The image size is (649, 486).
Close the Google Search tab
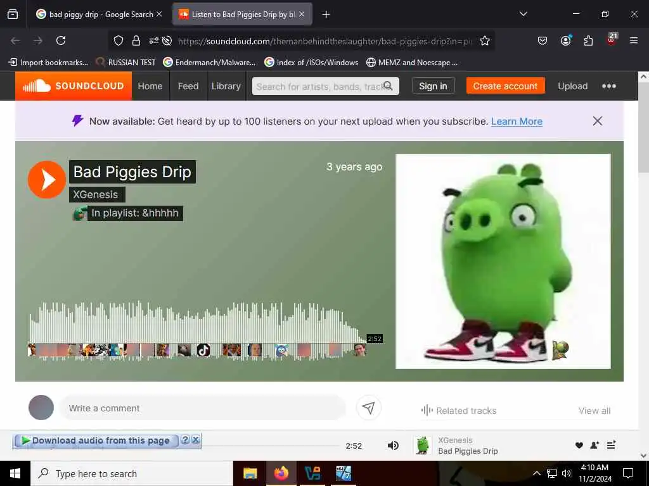pyautogui.click(x=159, y=14)
